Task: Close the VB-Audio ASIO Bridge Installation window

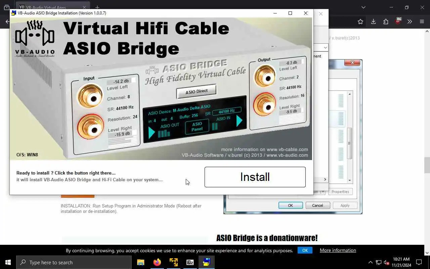Action: [305, 13]
